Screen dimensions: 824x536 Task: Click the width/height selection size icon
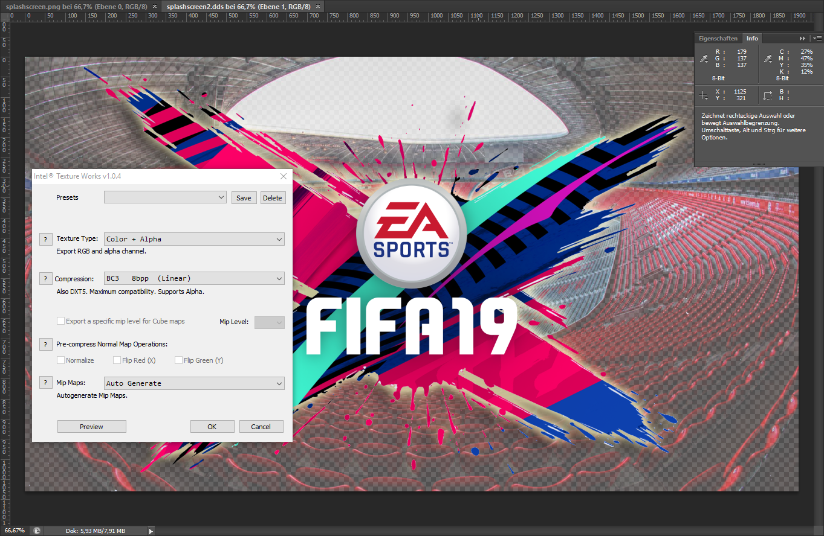tap(768, 95)
